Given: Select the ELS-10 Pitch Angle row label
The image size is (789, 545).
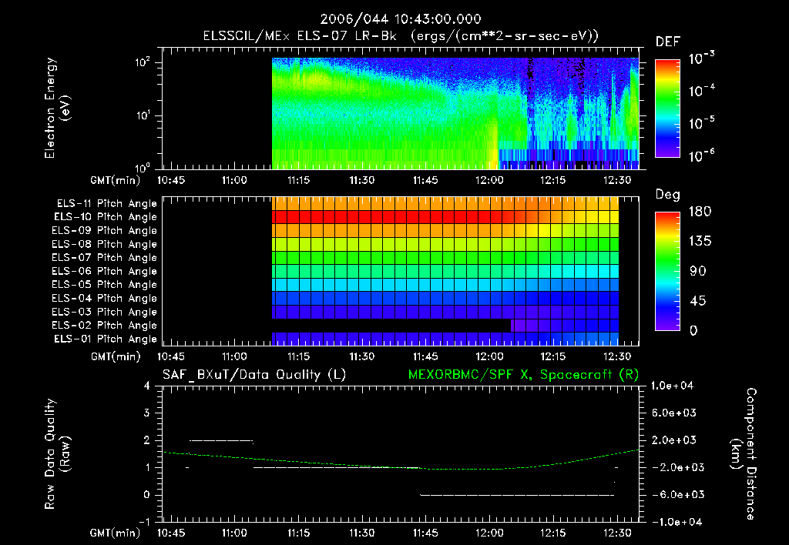Looking at the screenshot, I should tap(106, 217).
